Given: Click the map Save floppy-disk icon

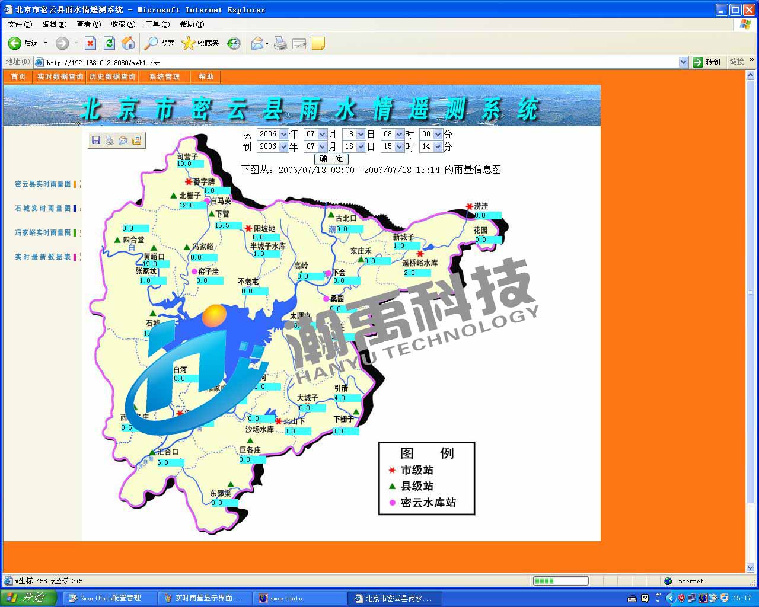Looking at the screenshot, I should [96, 140].
